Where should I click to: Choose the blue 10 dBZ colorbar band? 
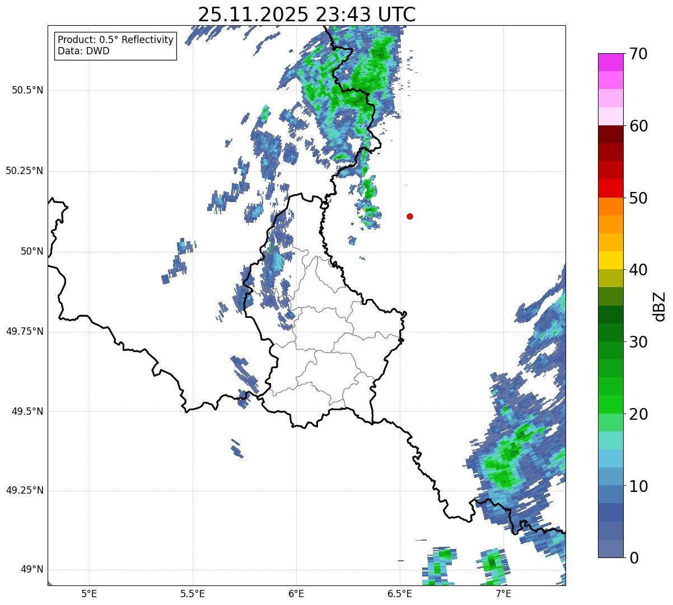[x=610, y=494]
